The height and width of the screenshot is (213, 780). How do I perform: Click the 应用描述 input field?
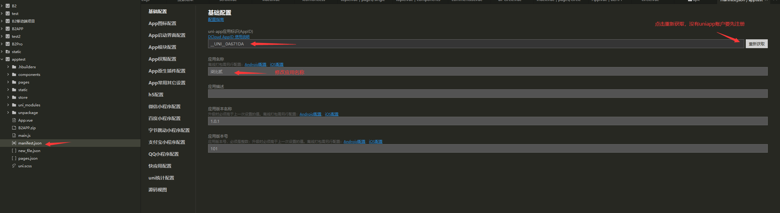pyautogui.click(x=488, y=94)
